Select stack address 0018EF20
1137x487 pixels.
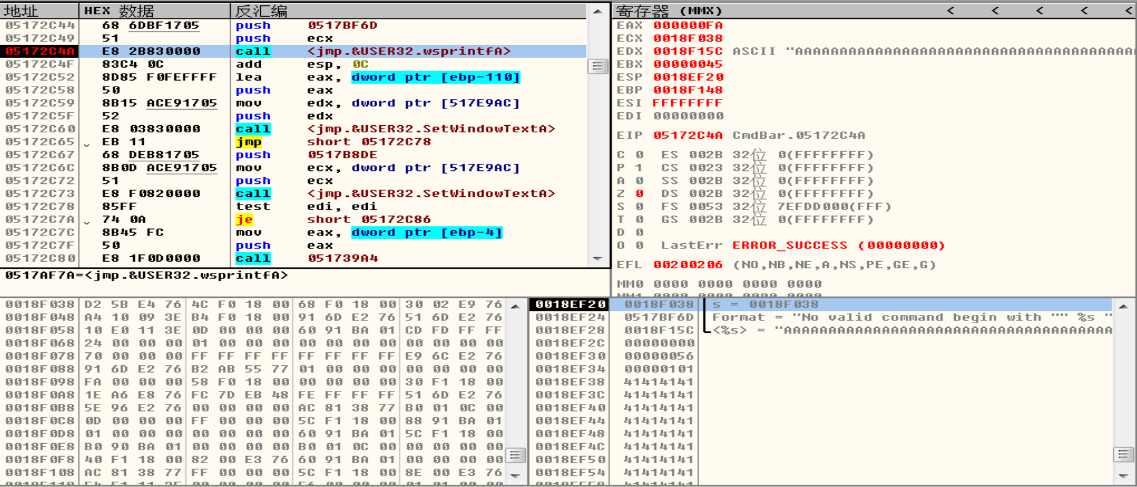570,304
